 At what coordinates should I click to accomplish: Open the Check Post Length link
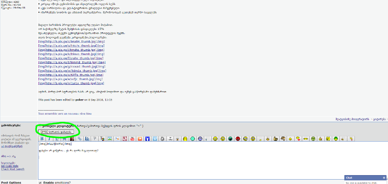click(x=13, y=169)
